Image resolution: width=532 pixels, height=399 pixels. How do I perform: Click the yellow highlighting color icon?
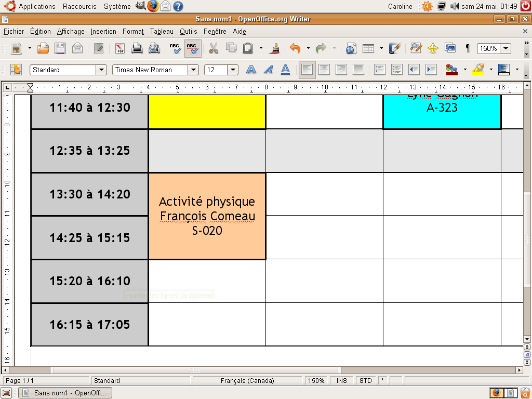point(478,70)
